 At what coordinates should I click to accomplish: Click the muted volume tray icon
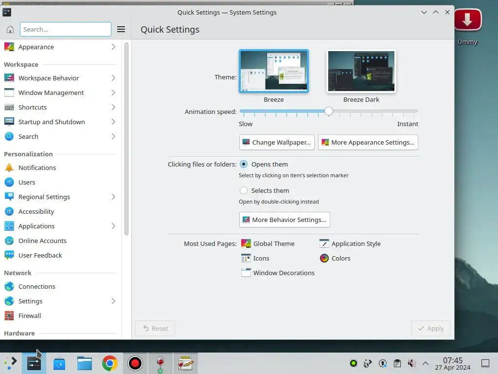pos(411,363)
